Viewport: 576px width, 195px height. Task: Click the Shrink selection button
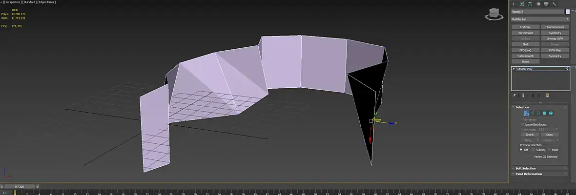(530, 135)
